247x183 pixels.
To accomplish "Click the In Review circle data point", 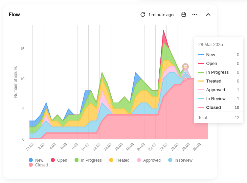I will click(185, 73).
